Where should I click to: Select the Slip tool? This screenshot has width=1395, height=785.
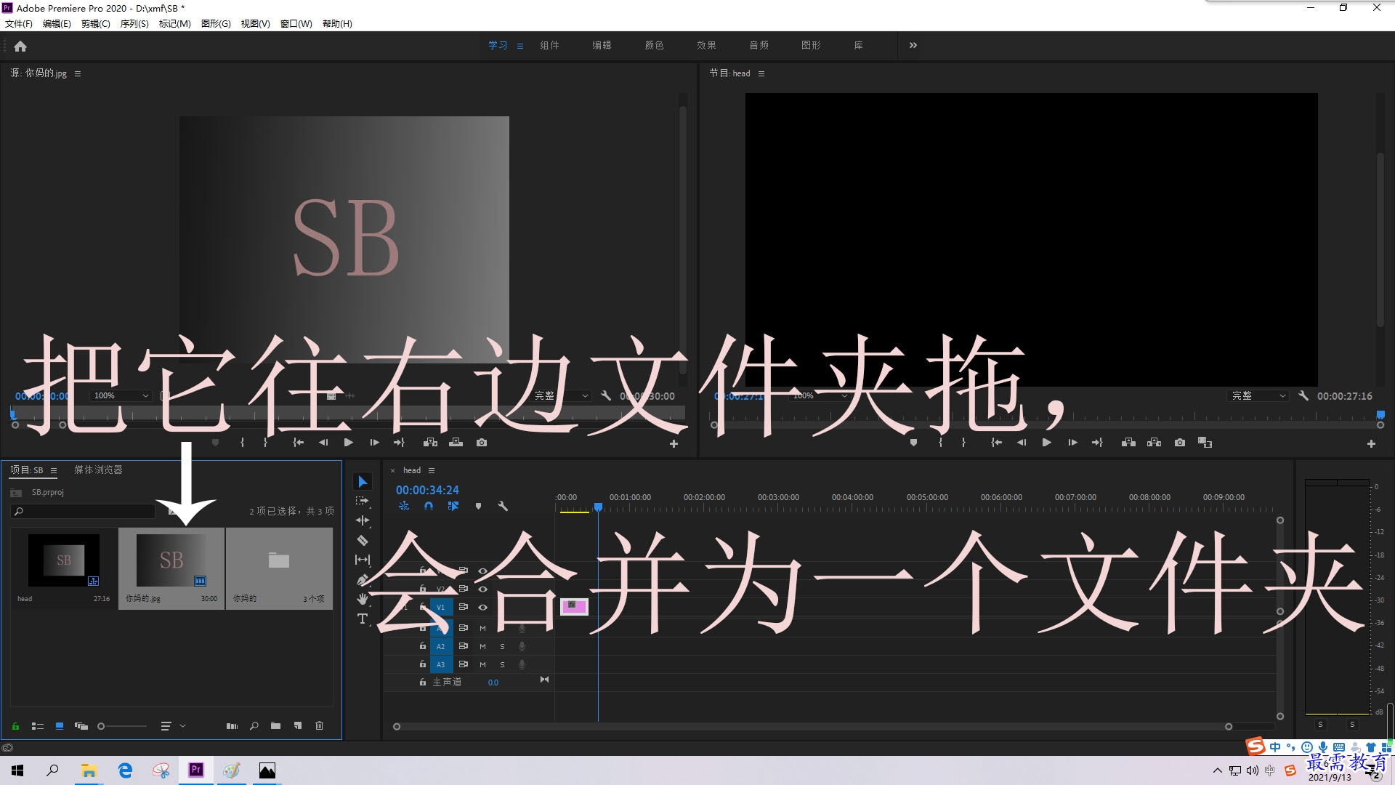[363, 560]
